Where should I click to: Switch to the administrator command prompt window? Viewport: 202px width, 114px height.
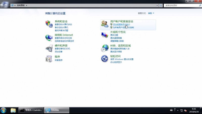point(31,110)
